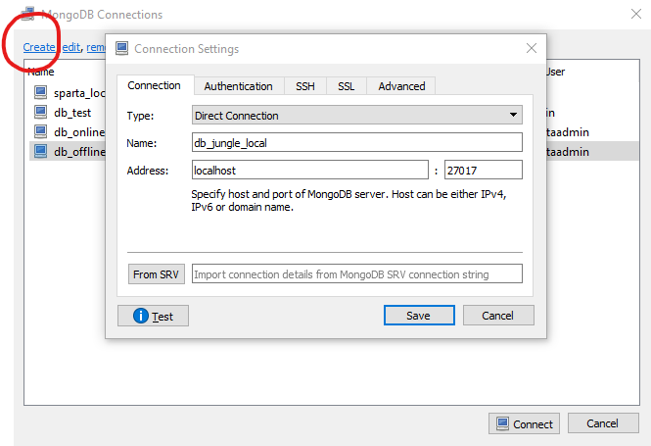The height and width of the screenshot is (446, 651).
Task: Open the SSH tab
Action: (305, 86)
